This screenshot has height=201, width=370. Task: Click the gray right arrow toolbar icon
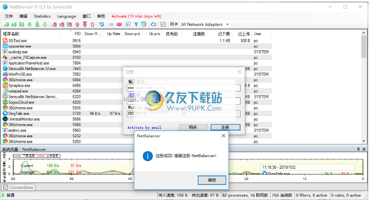(111, 24)
